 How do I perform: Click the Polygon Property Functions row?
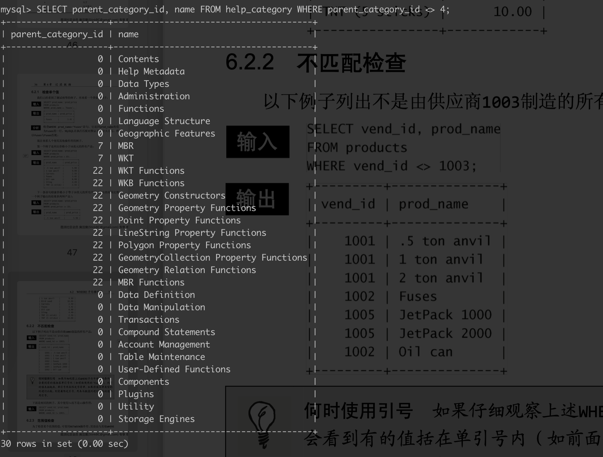click(x=159, y=245)
